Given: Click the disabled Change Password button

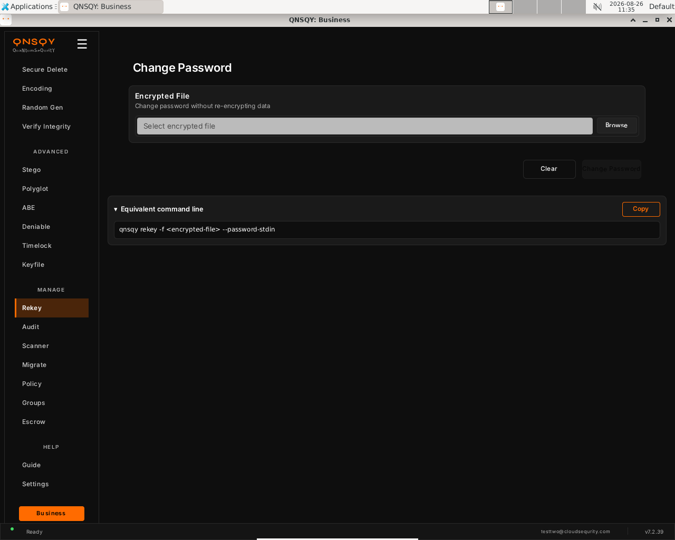Looking at the screenshot, I should pos(612,169).
